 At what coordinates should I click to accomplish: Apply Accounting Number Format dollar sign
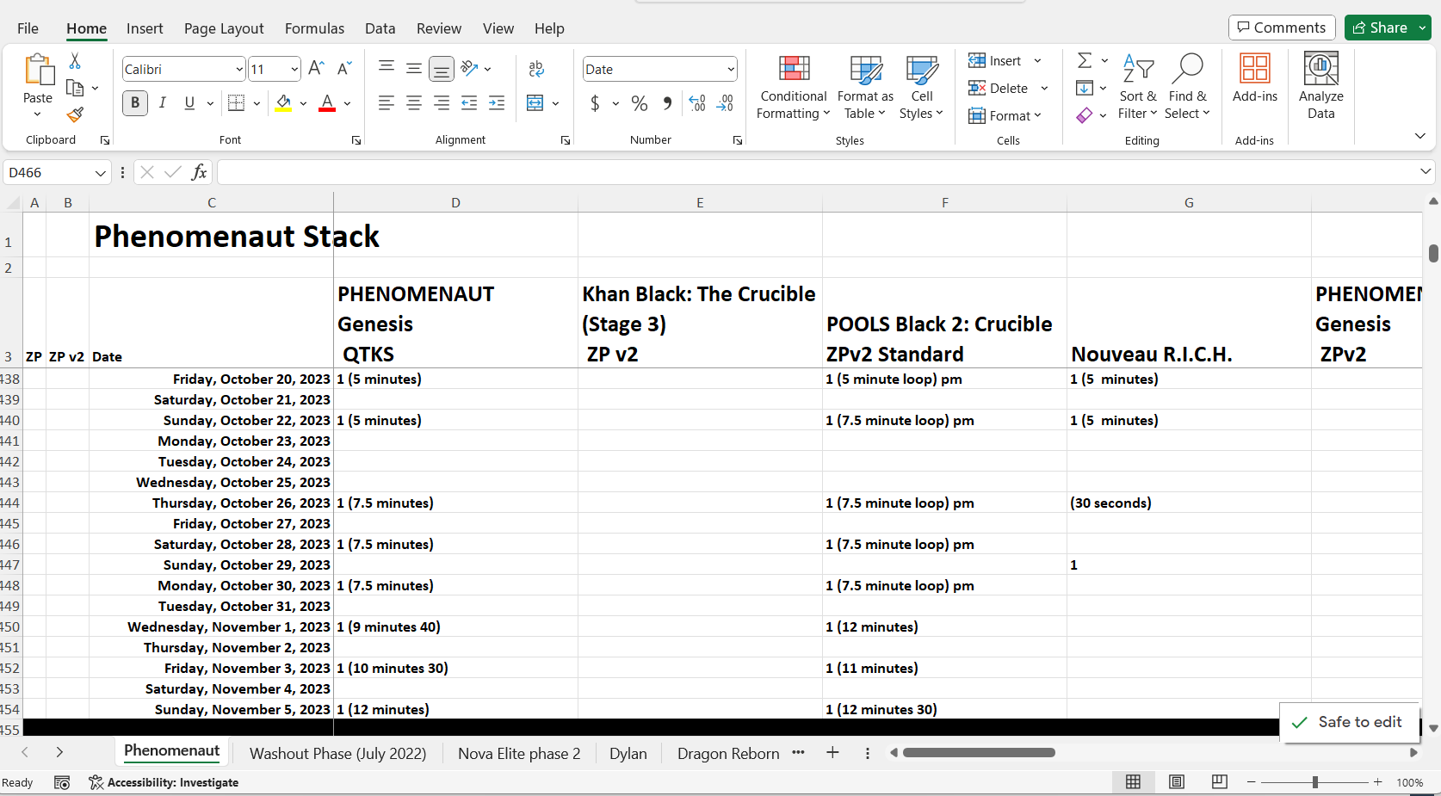pos(595,103)
